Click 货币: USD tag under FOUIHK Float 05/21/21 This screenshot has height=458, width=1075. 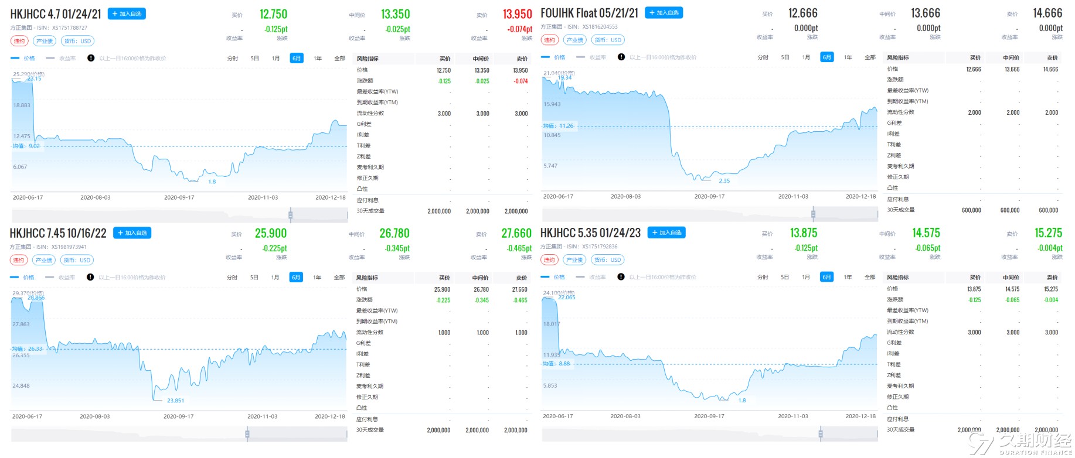tap(608, 40)
